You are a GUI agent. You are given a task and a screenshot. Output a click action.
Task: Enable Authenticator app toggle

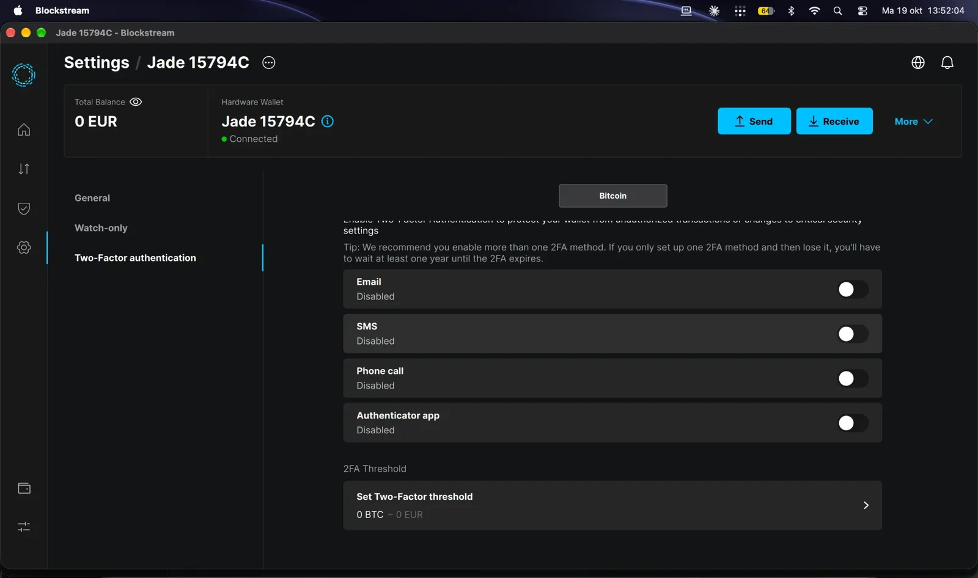(x=853, y=423)
